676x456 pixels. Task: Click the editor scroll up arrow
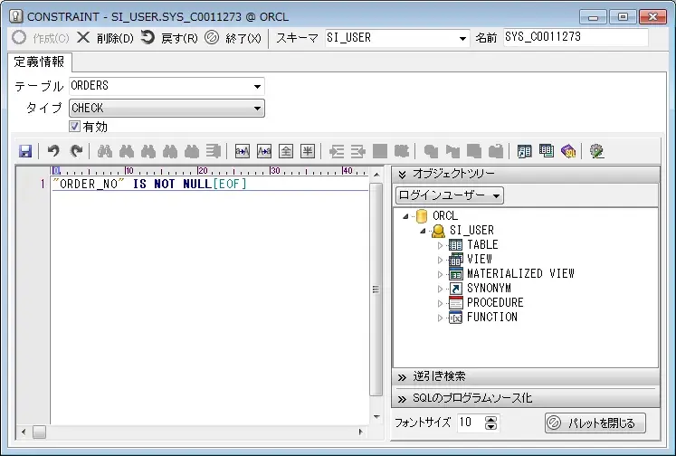pos(376,175)
